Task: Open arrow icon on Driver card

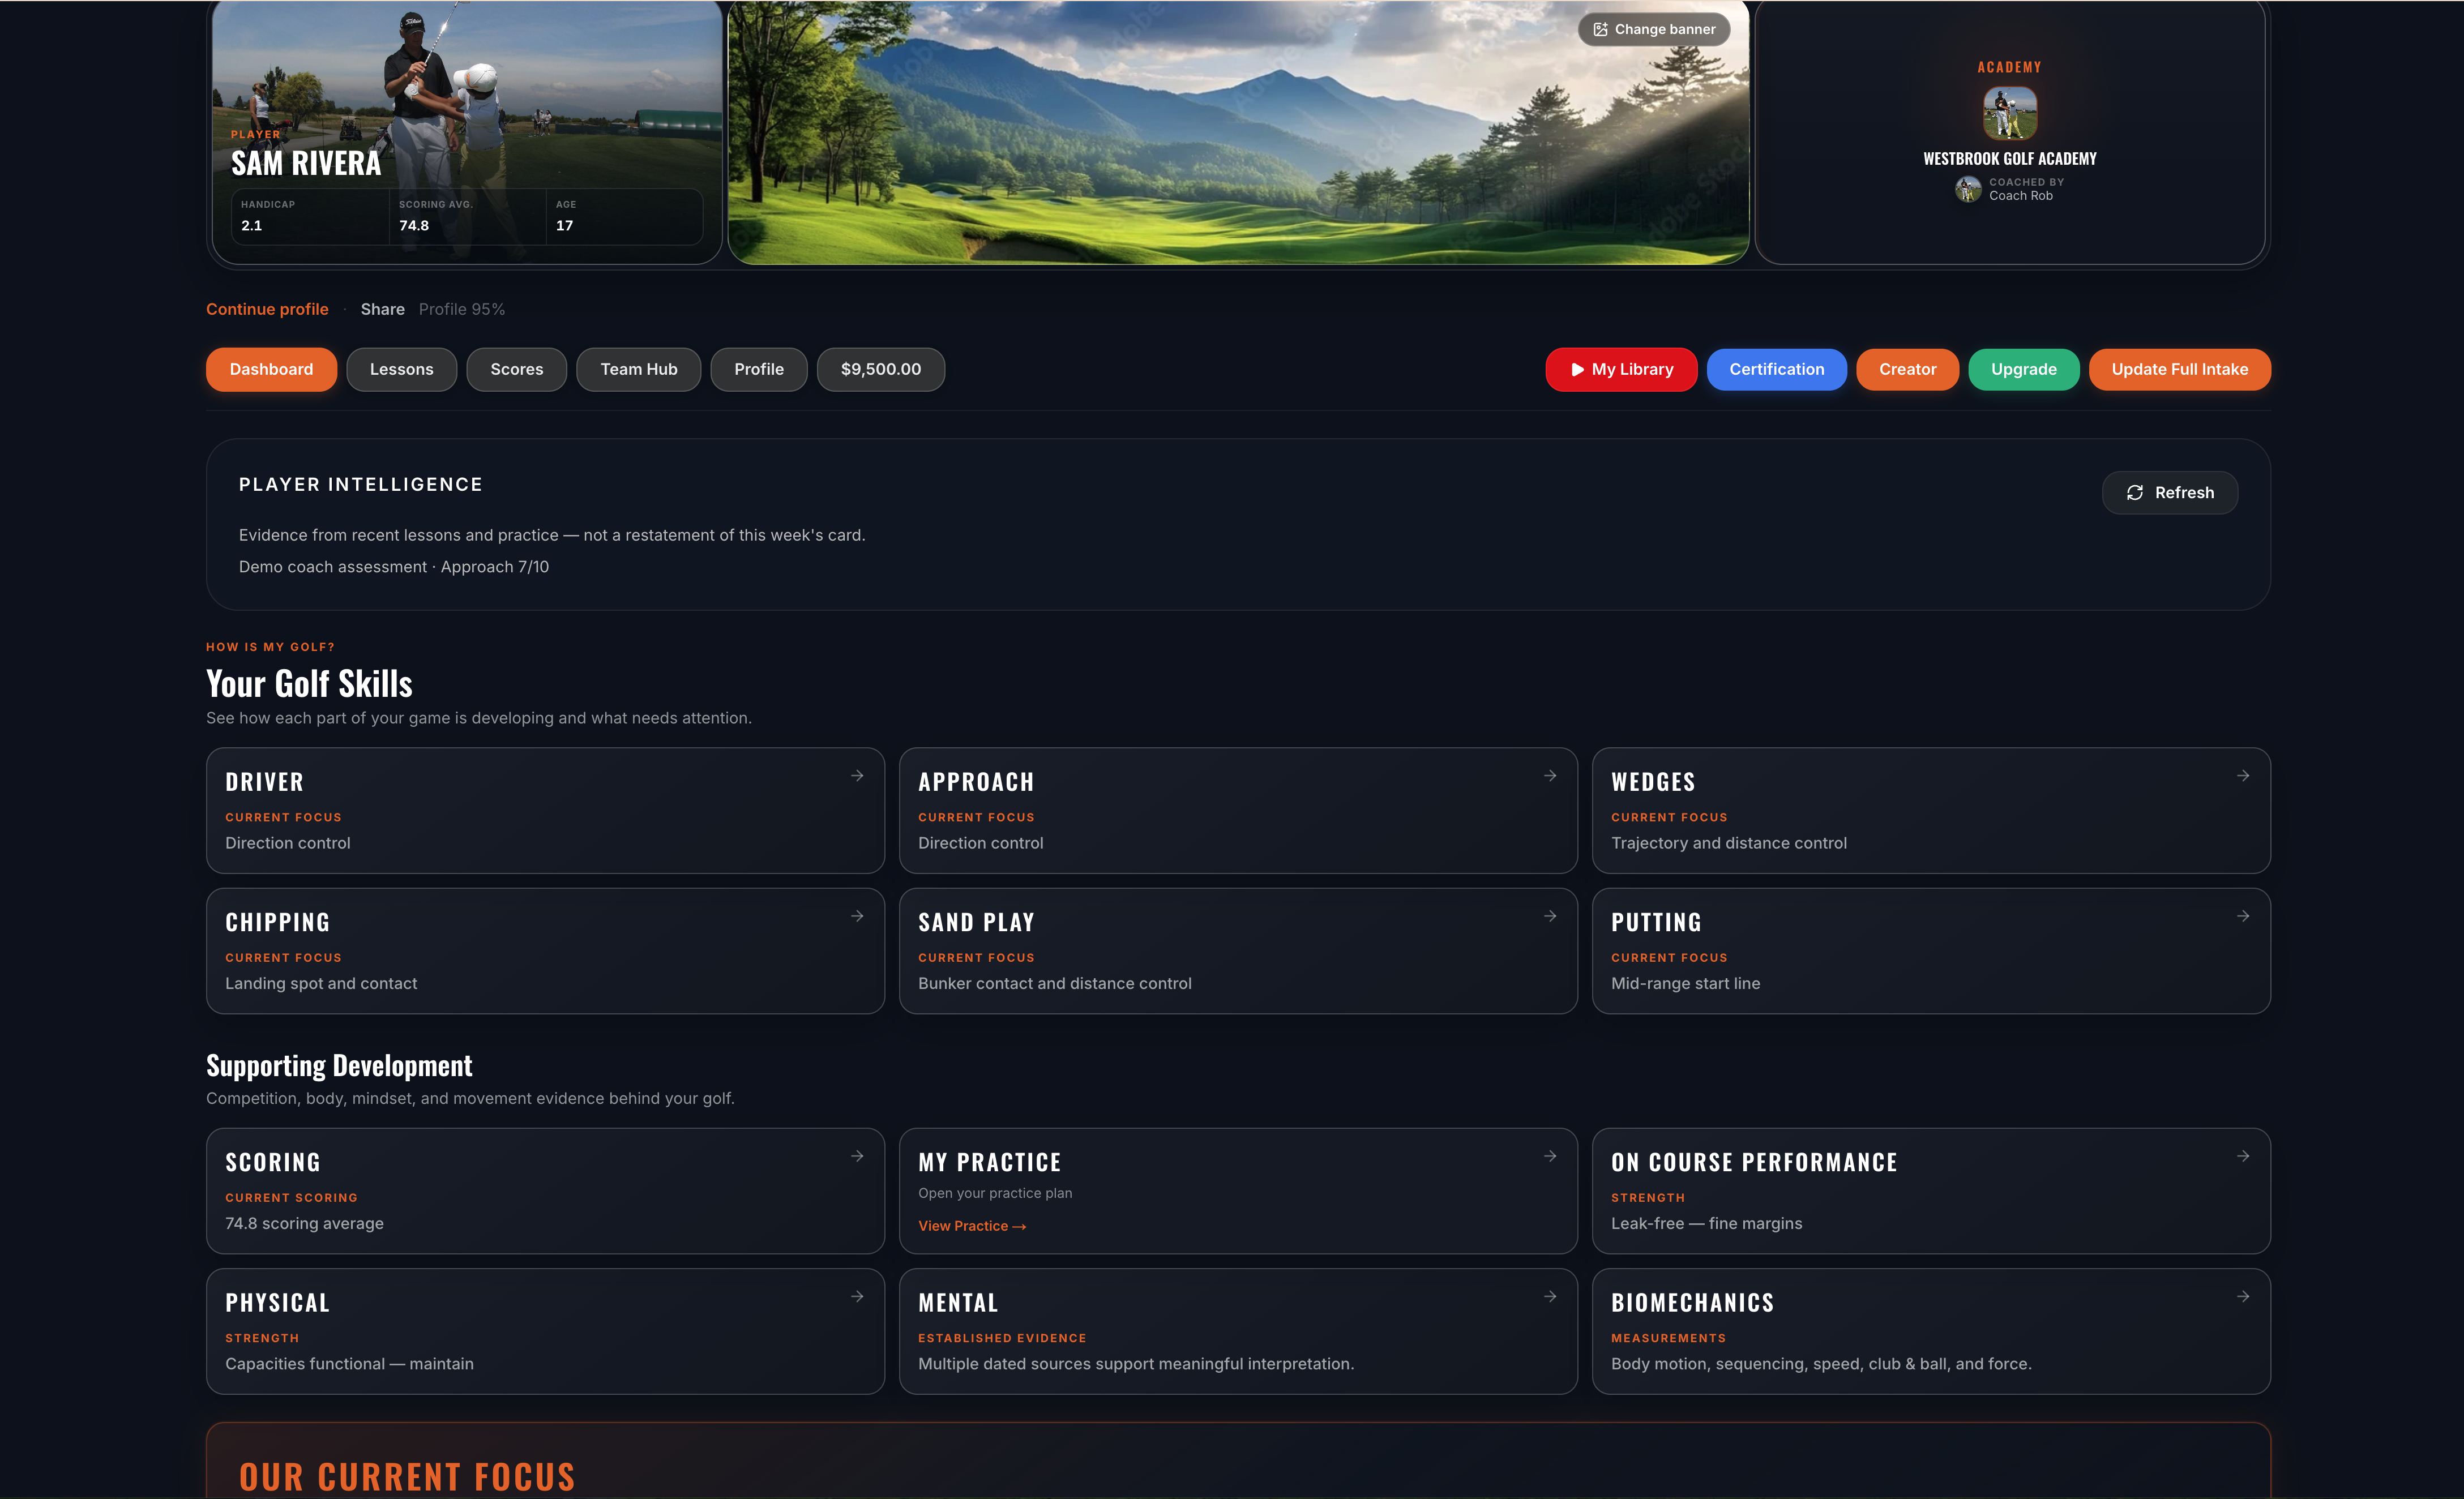Action: (857, 776)
